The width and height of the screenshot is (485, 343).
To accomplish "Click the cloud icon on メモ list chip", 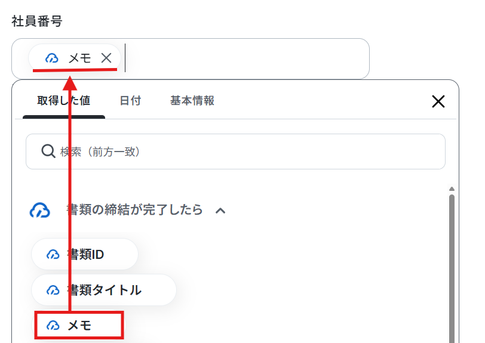I will coord(53,325).
